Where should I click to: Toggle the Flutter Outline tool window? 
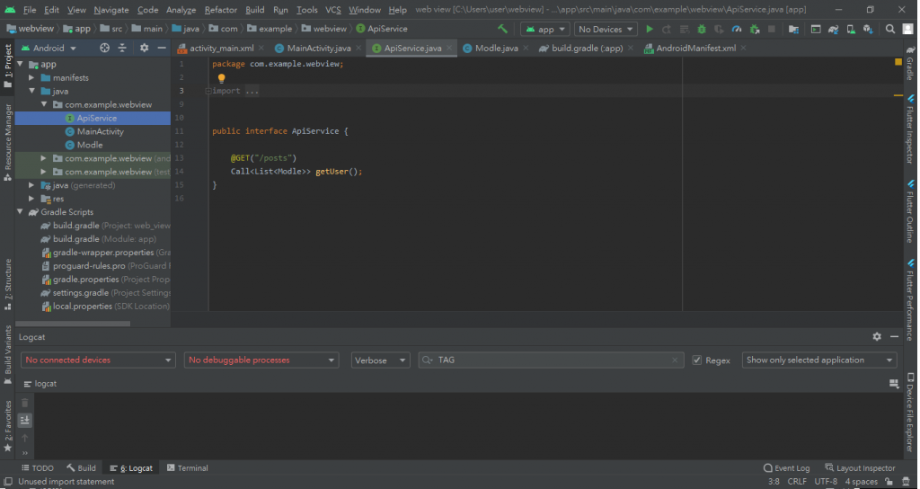[910, 211]
